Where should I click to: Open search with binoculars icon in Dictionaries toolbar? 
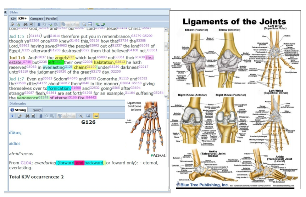[27, 116]
